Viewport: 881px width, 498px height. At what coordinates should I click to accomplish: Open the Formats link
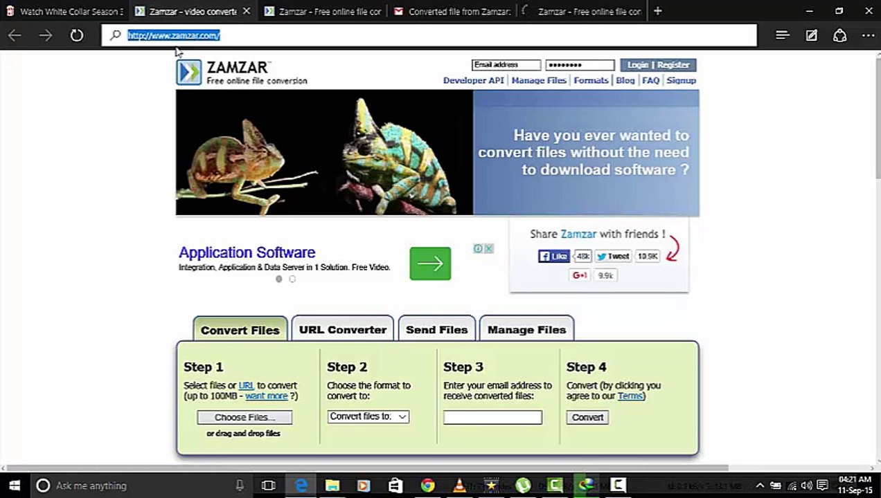591,80
